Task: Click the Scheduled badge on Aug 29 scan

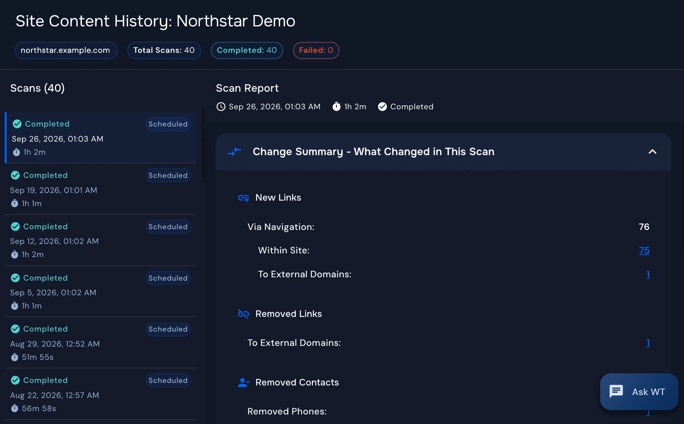Action: [x=168, y=329]
